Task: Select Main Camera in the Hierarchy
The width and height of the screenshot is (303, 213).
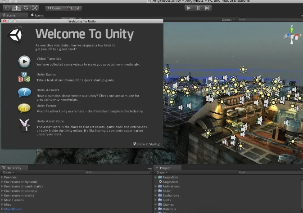Action: (x=14, y=200)
